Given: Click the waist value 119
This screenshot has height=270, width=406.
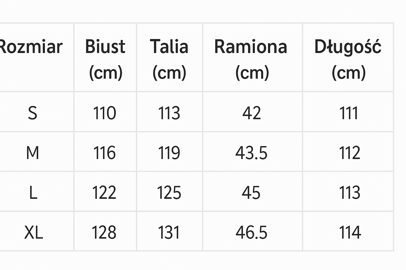Looking at the screenshot, I should tap(169, 153).
